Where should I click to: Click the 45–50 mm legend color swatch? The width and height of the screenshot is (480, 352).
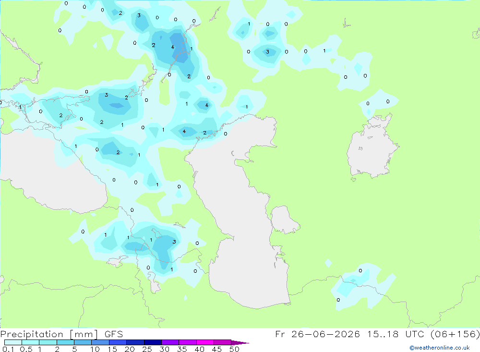point(223,342)
